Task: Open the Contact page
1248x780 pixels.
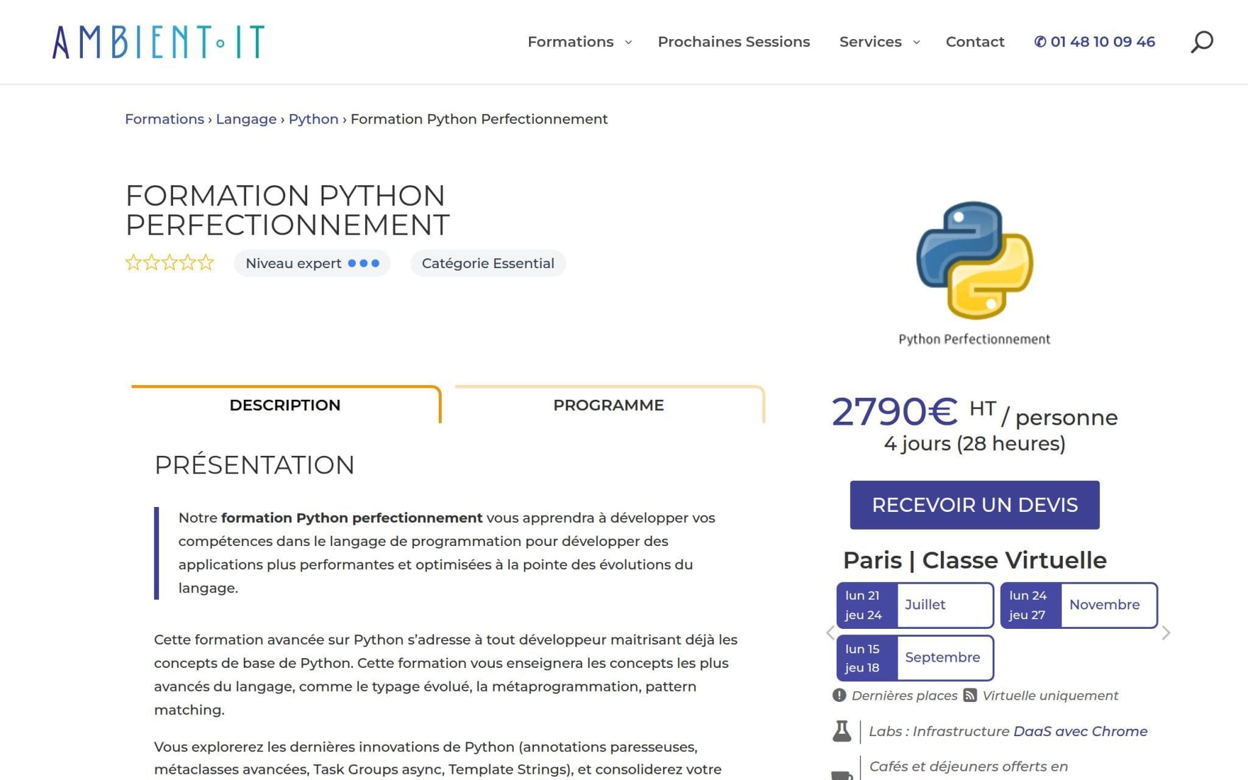Action: [975, 41]
